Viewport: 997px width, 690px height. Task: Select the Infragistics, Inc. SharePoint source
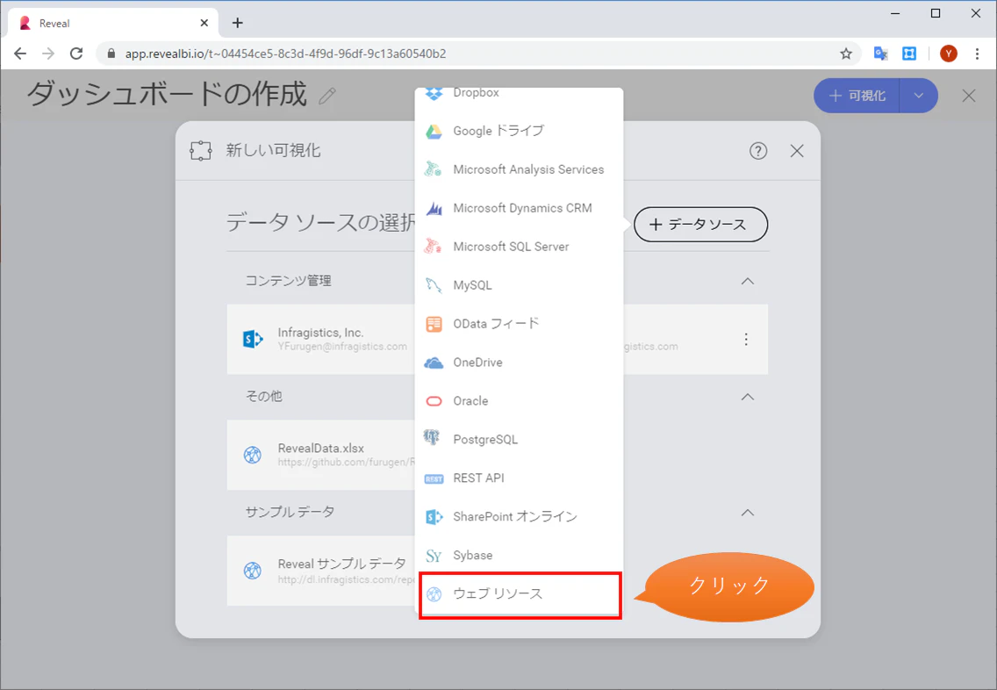click(x=321, y=339)
